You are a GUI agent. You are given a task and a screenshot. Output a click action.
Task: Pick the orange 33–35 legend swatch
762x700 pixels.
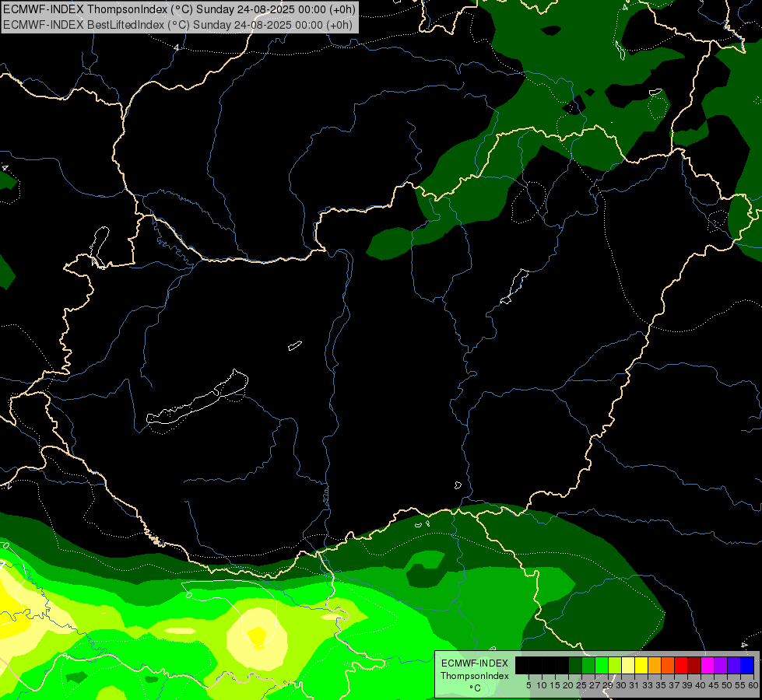click(x=655, y=665)
